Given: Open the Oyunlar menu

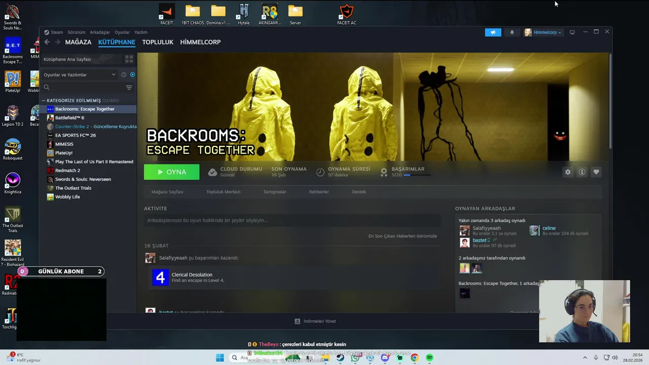Looking at the screenshot, I should 122,32.
